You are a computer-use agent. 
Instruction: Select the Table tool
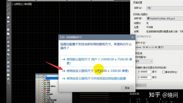point(8,75)
